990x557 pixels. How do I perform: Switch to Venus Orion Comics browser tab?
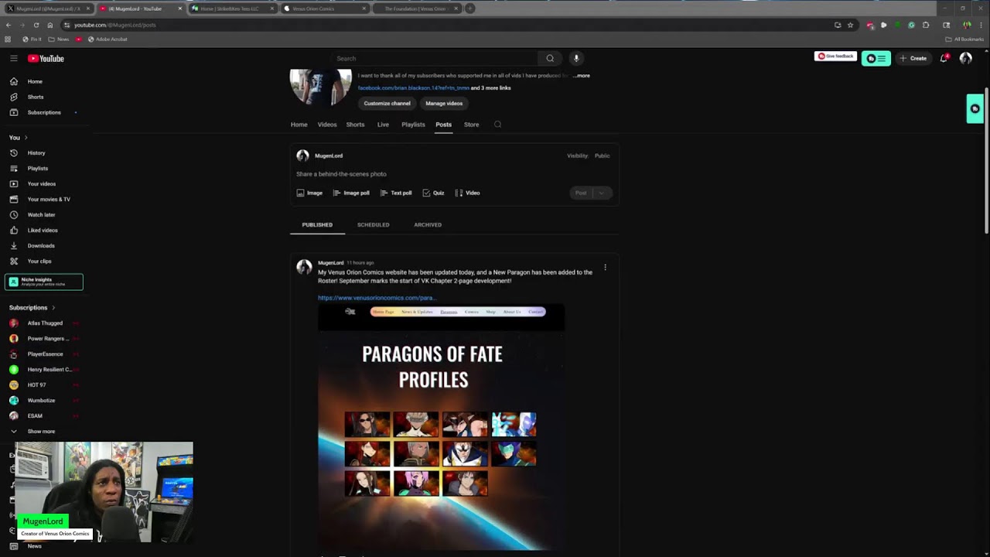click(x=323, y=9)
